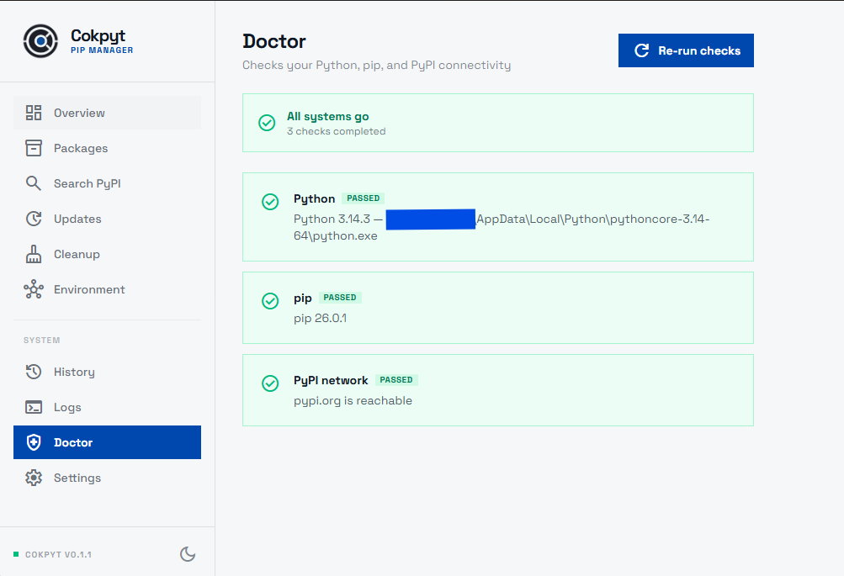The height and width of the screenshot is (576, 844).
Task: Toggle dark mode with the moon icon
Action: coord(188,553)
